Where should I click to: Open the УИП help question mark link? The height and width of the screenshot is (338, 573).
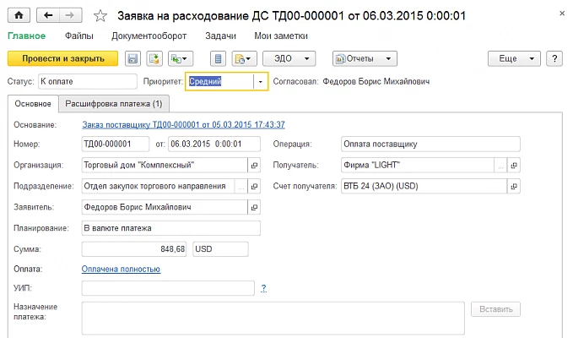tap(263, 288)
